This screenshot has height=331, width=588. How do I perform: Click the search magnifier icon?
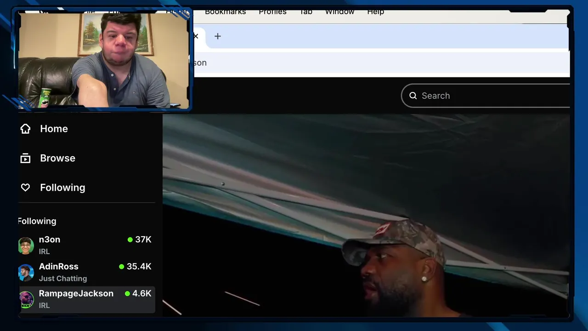tap(413, 96)
